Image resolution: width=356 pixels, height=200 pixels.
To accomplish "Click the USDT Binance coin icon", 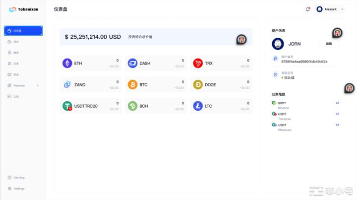I will (x=274, y=103).
